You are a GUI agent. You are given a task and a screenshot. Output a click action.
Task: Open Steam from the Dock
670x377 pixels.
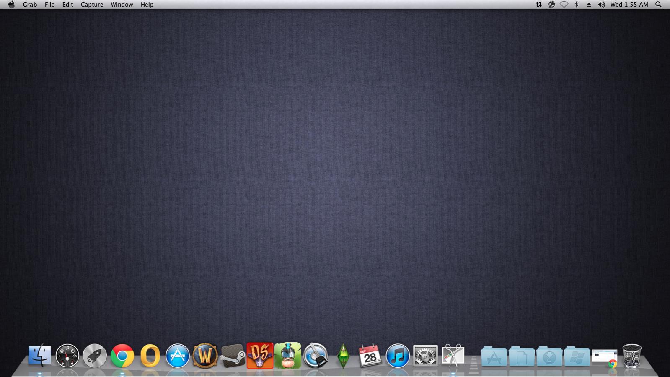pos(233,356)
